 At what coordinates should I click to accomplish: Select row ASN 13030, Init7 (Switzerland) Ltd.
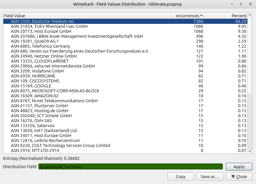pyautogui.click(x=125, y=131)
